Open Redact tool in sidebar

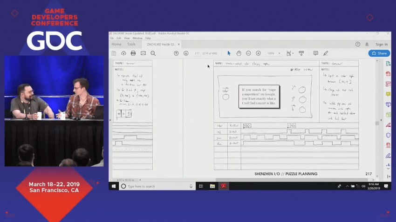(x=388, y=125)
